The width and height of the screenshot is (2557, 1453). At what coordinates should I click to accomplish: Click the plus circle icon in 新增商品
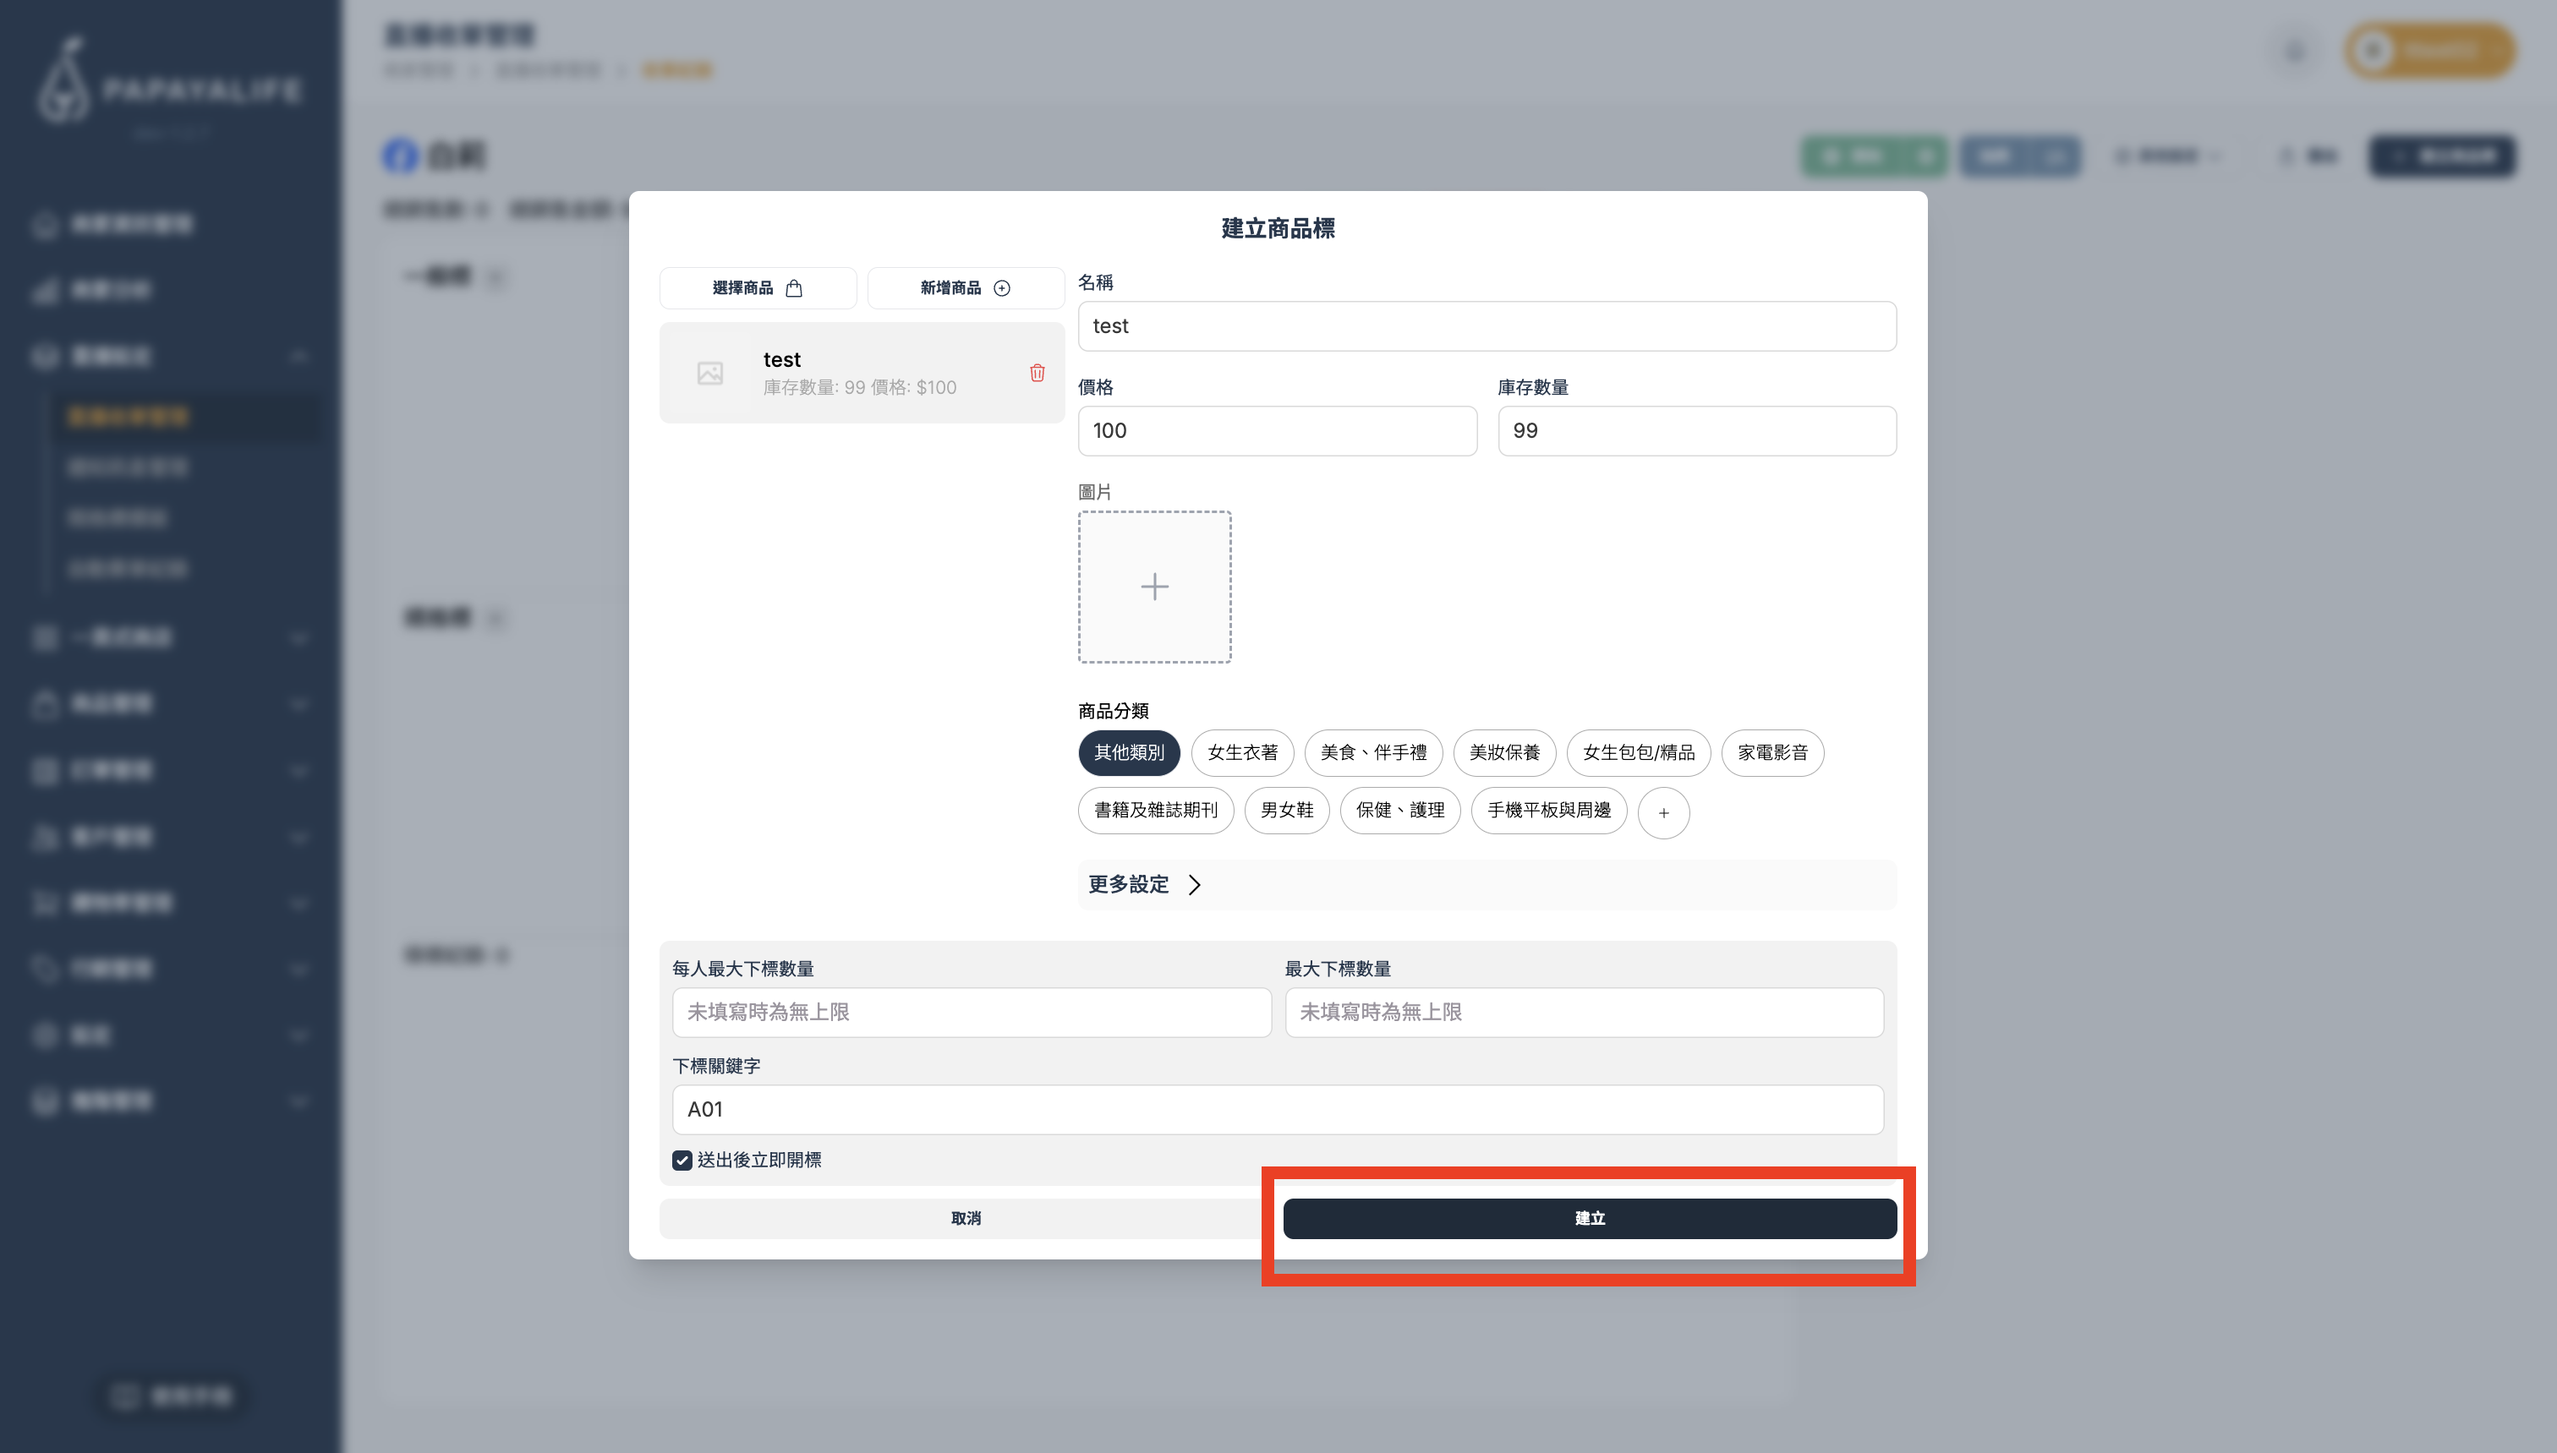coord(1002,288)
